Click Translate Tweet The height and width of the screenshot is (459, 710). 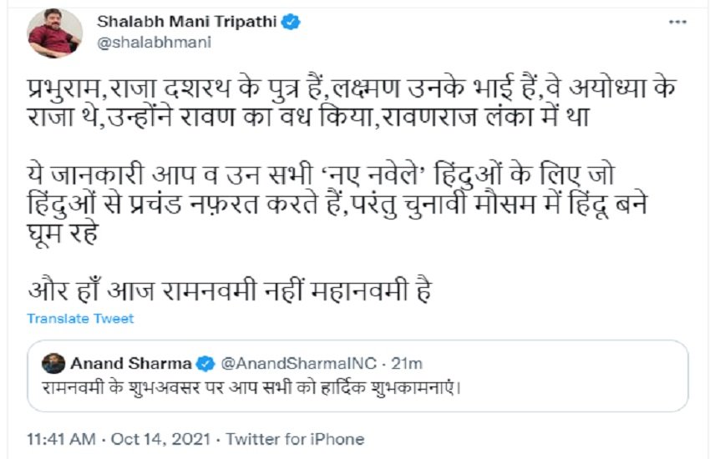tap(80, 319)
